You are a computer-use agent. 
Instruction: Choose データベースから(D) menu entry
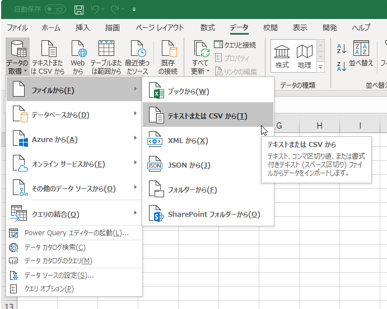point(74,113)
